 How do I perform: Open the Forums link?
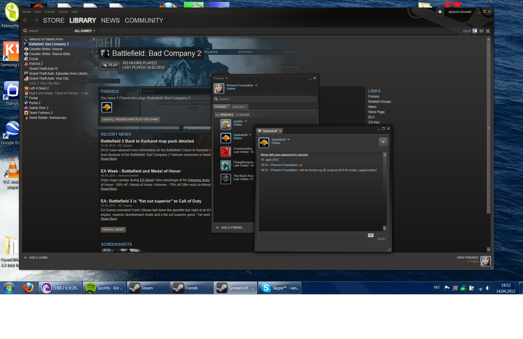tap(374, 96)
